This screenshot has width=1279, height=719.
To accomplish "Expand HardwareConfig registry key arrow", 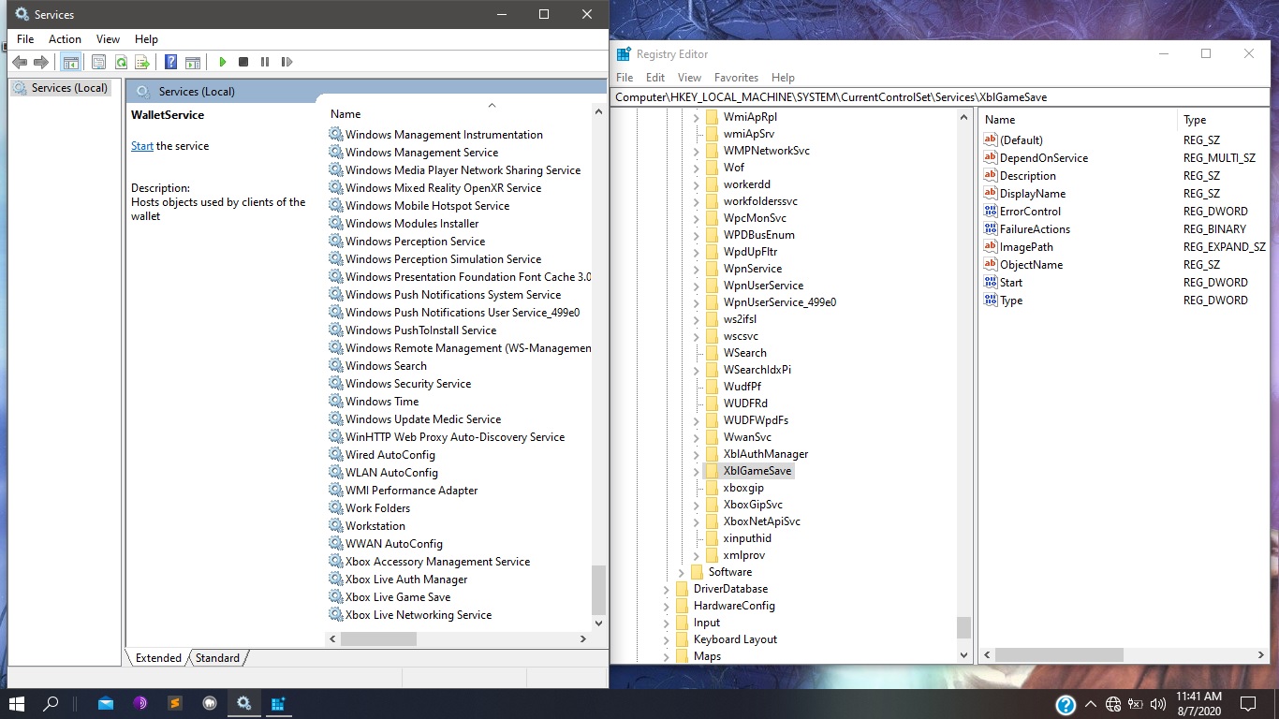I will [x=666, y=606].
